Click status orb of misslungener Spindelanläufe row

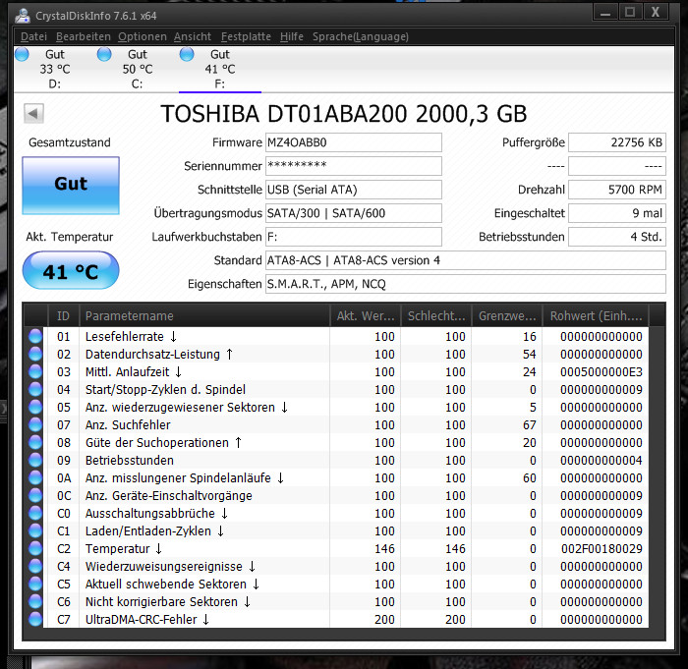pyautogui.click(x=35, y=477)
